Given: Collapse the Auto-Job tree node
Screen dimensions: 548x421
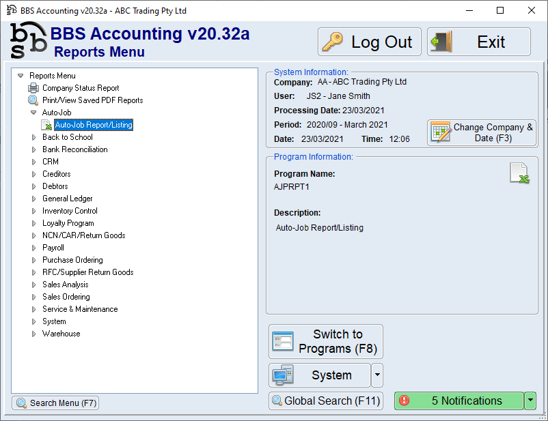Looking at the screenshot, I should pyautogui.click(x=33, y=113).
